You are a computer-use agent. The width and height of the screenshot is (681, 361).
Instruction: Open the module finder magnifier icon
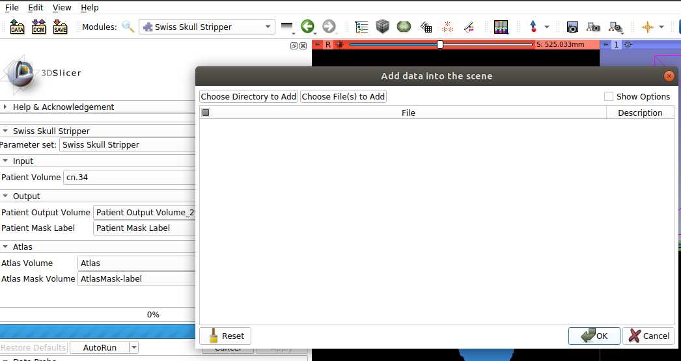coord(128,27)
